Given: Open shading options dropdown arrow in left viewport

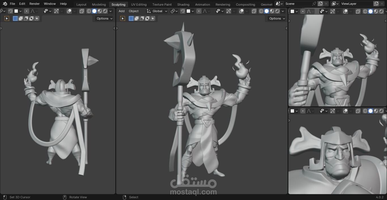Looking at the screenshot, I should pyautogui.click(x=110, y=11).
